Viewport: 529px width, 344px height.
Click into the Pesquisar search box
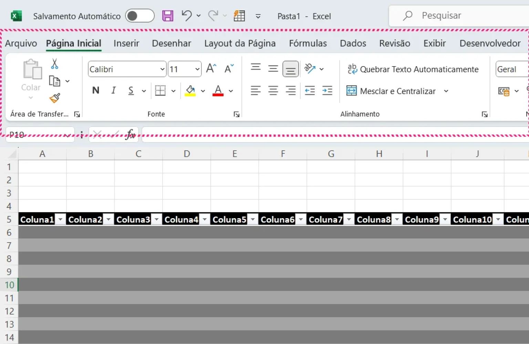[459, 16]
